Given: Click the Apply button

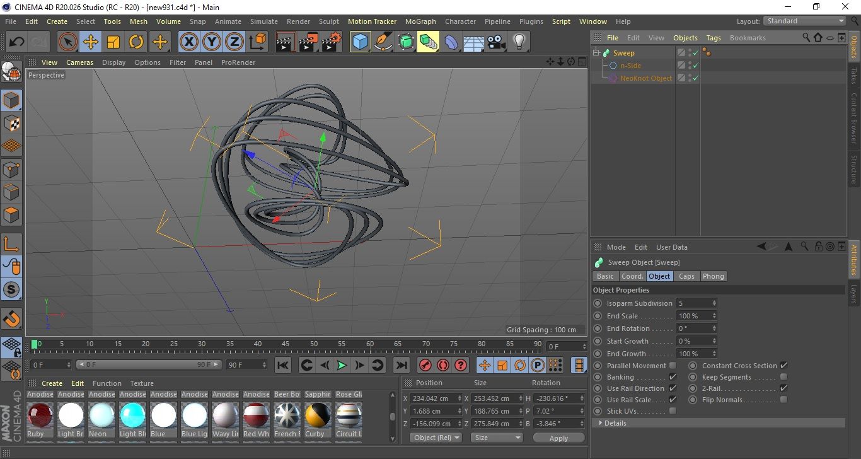Looking at the screenshot, I should [558, 438].
